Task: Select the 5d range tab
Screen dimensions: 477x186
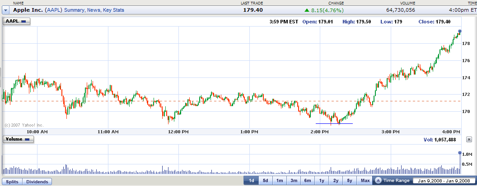Action: point(265,181)
